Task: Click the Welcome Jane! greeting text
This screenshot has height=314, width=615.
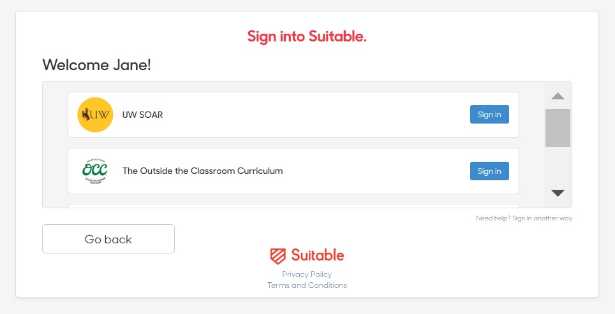Action: (x=96, y=64)
